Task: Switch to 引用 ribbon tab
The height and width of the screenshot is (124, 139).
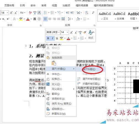Action: [x=22, y=6]
